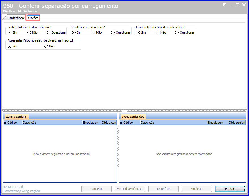Sort Itens a conferir by Descrição column
Image resolution: width=249 pixels, height=196 pixels.
point(52,123)
